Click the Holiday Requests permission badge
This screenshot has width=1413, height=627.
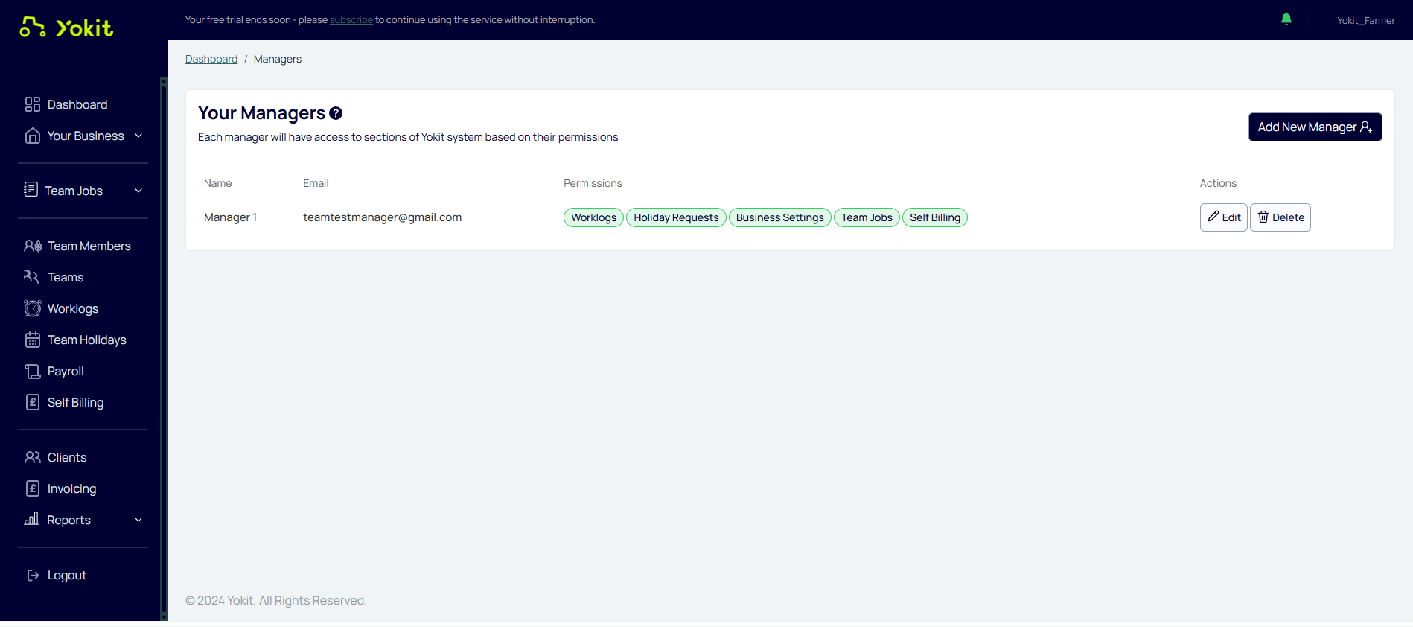(676, 217)
